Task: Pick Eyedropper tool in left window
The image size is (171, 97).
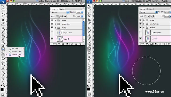Action: point(3,75)
